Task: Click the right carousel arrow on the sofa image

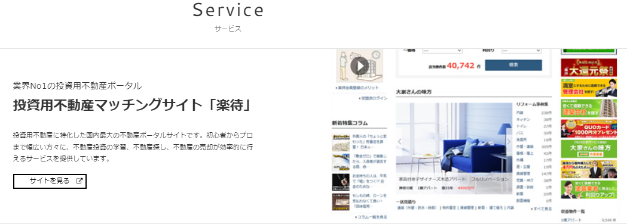Action: (x=508, y=142)
